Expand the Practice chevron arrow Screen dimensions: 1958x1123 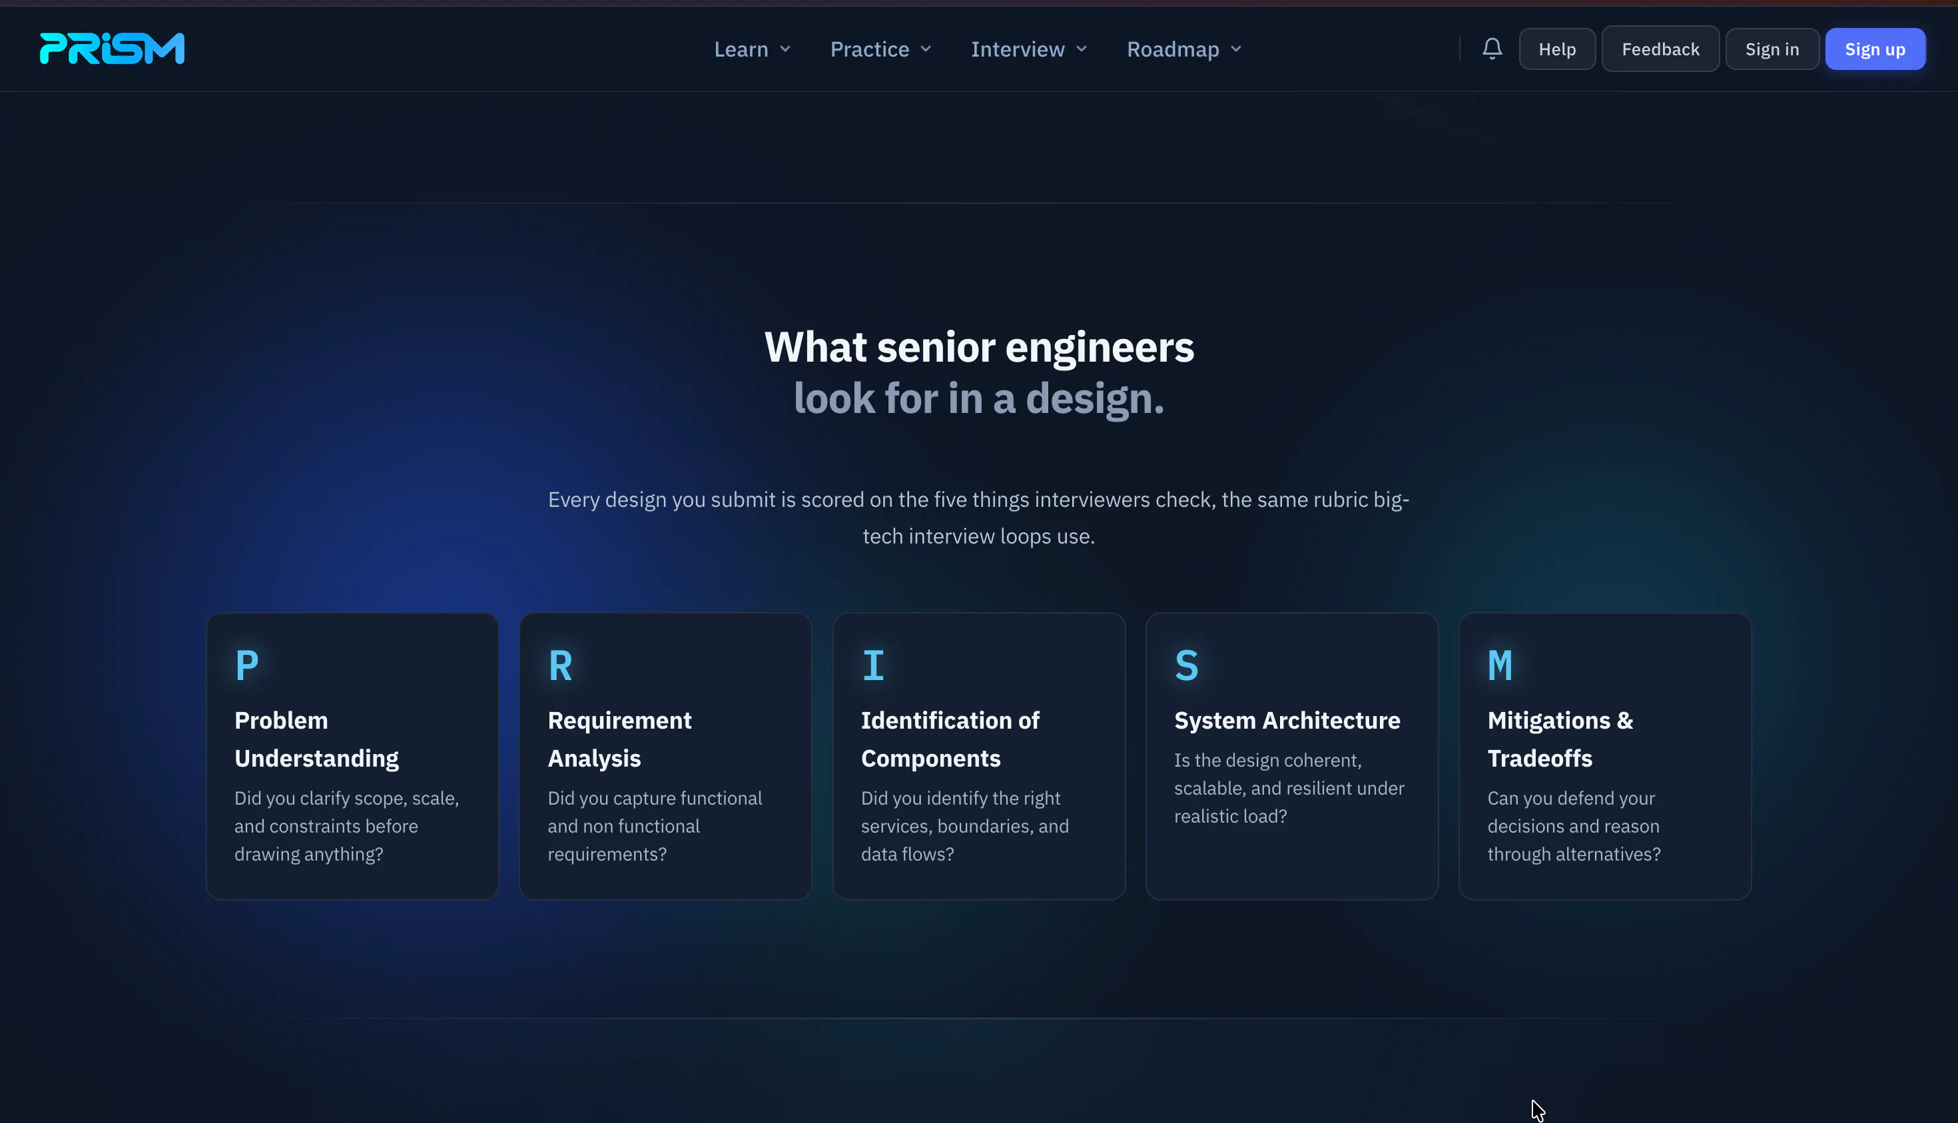coord(926,49)
